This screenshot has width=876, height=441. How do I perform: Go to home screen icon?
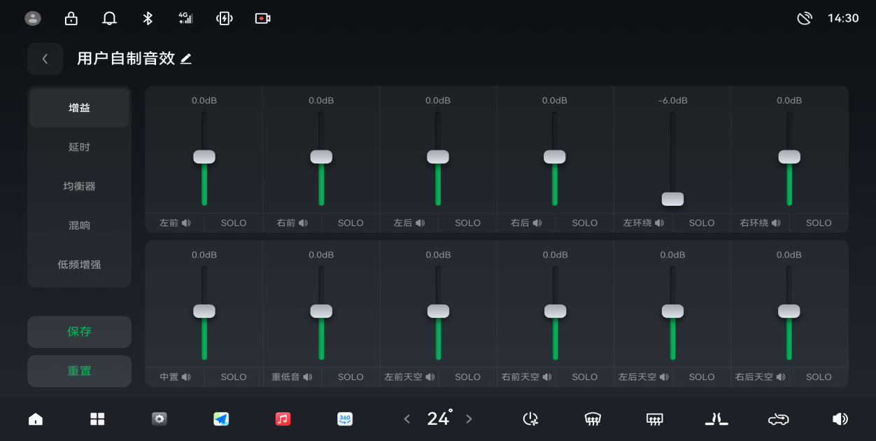click(x=36, y=419)
